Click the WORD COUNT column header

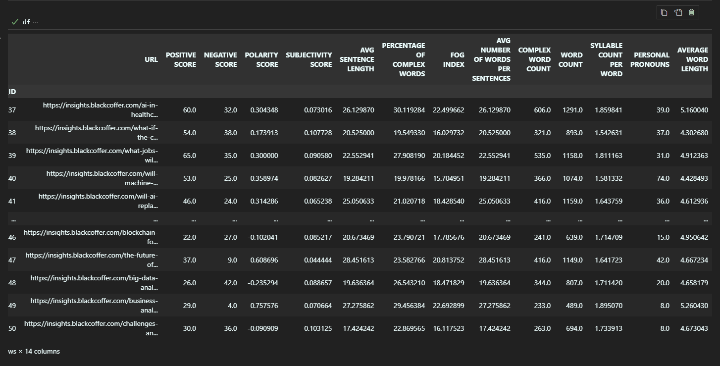[570, 59]
